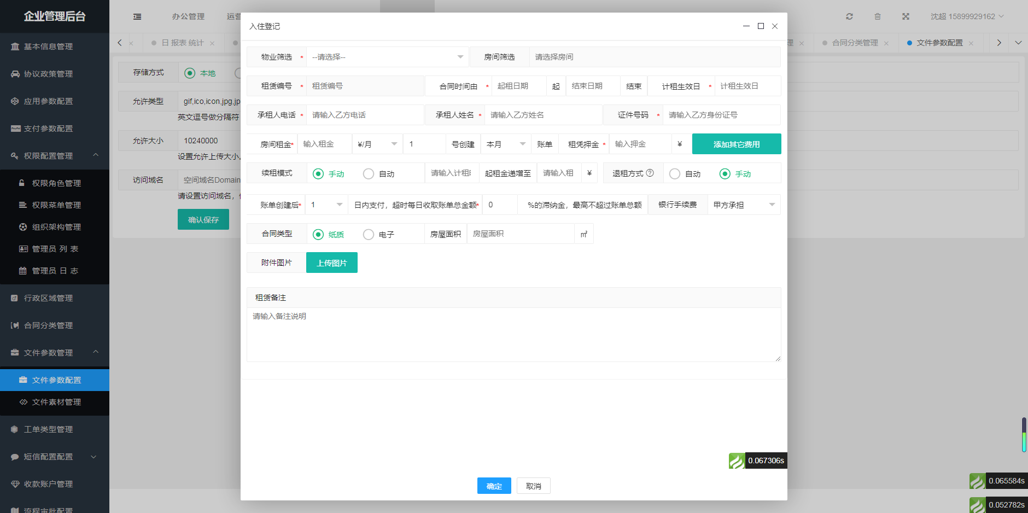Viewport: 1028px width, 513px height.
Task: Open 行政区域管理 in sidebar
Action: [x=55, y=298]
